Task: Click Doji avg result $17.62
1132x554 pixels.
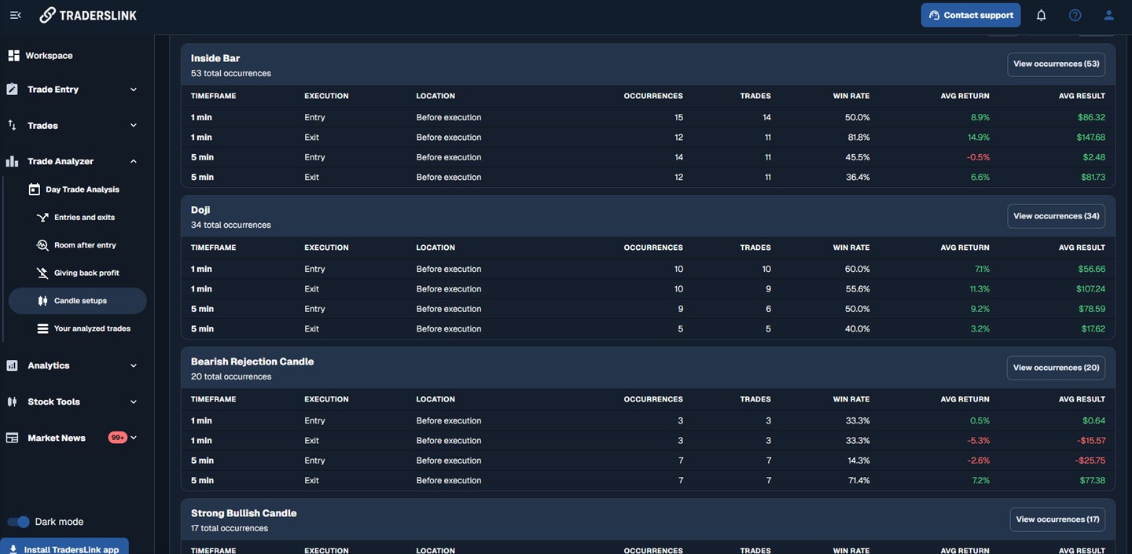Action: [1093, 329]
